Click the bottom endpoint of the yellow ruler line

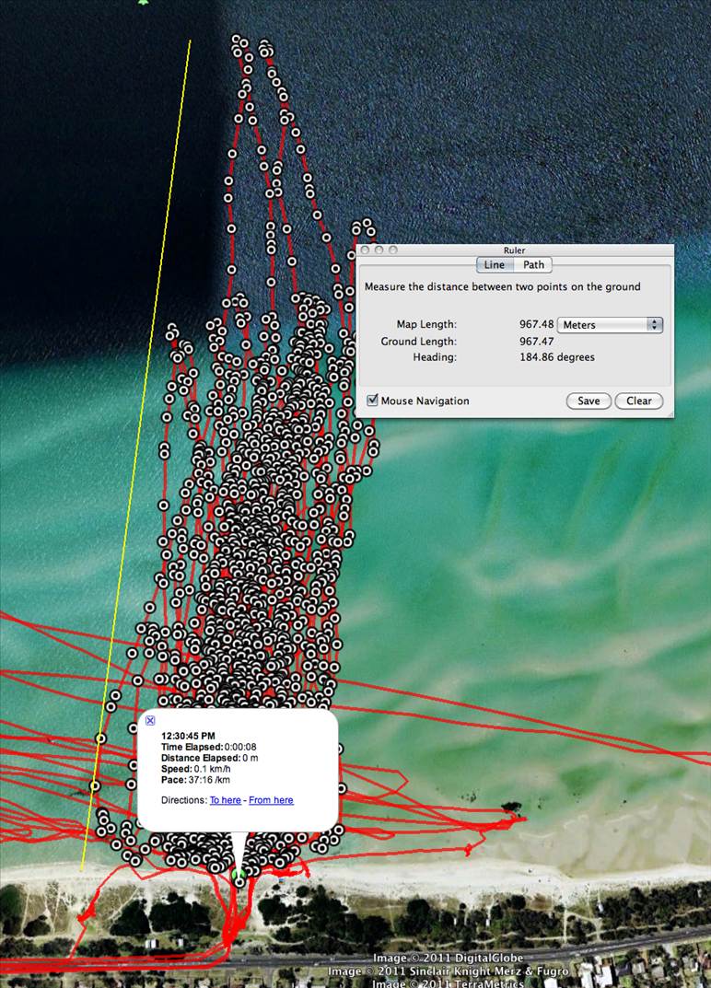(81, 869)
